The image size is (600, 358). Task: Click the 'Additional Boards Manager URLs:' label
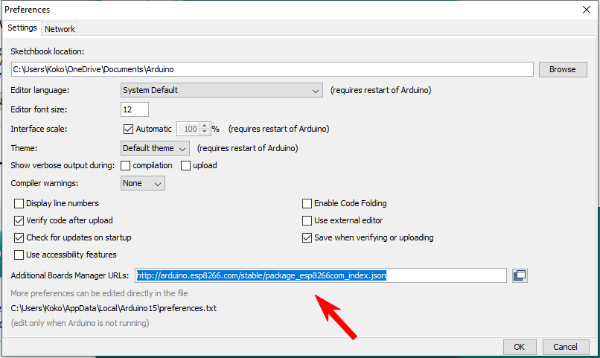click(70, 275)
